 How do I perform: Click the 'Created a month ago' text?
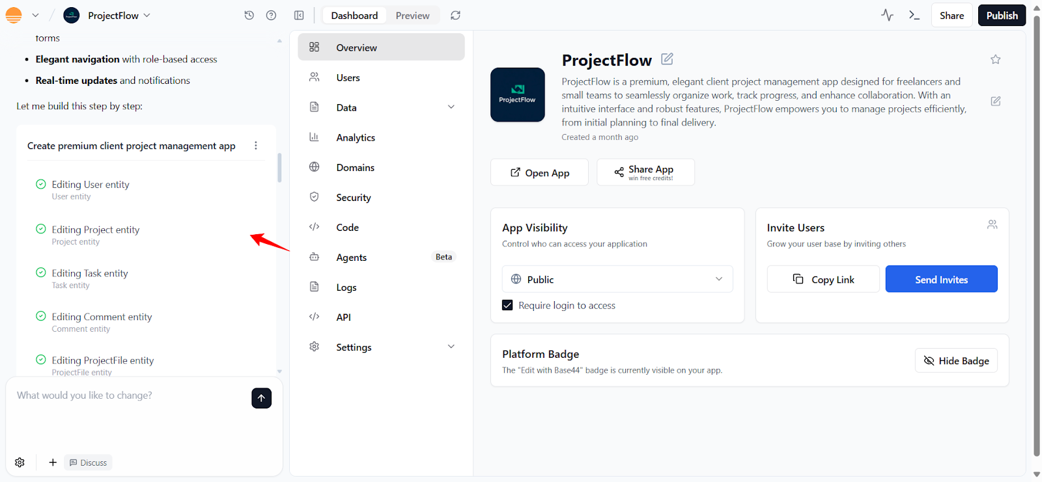coord(600,137)
